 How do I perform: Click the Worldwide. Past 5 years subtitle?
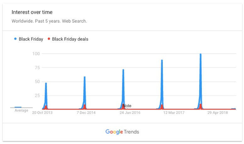49,21
